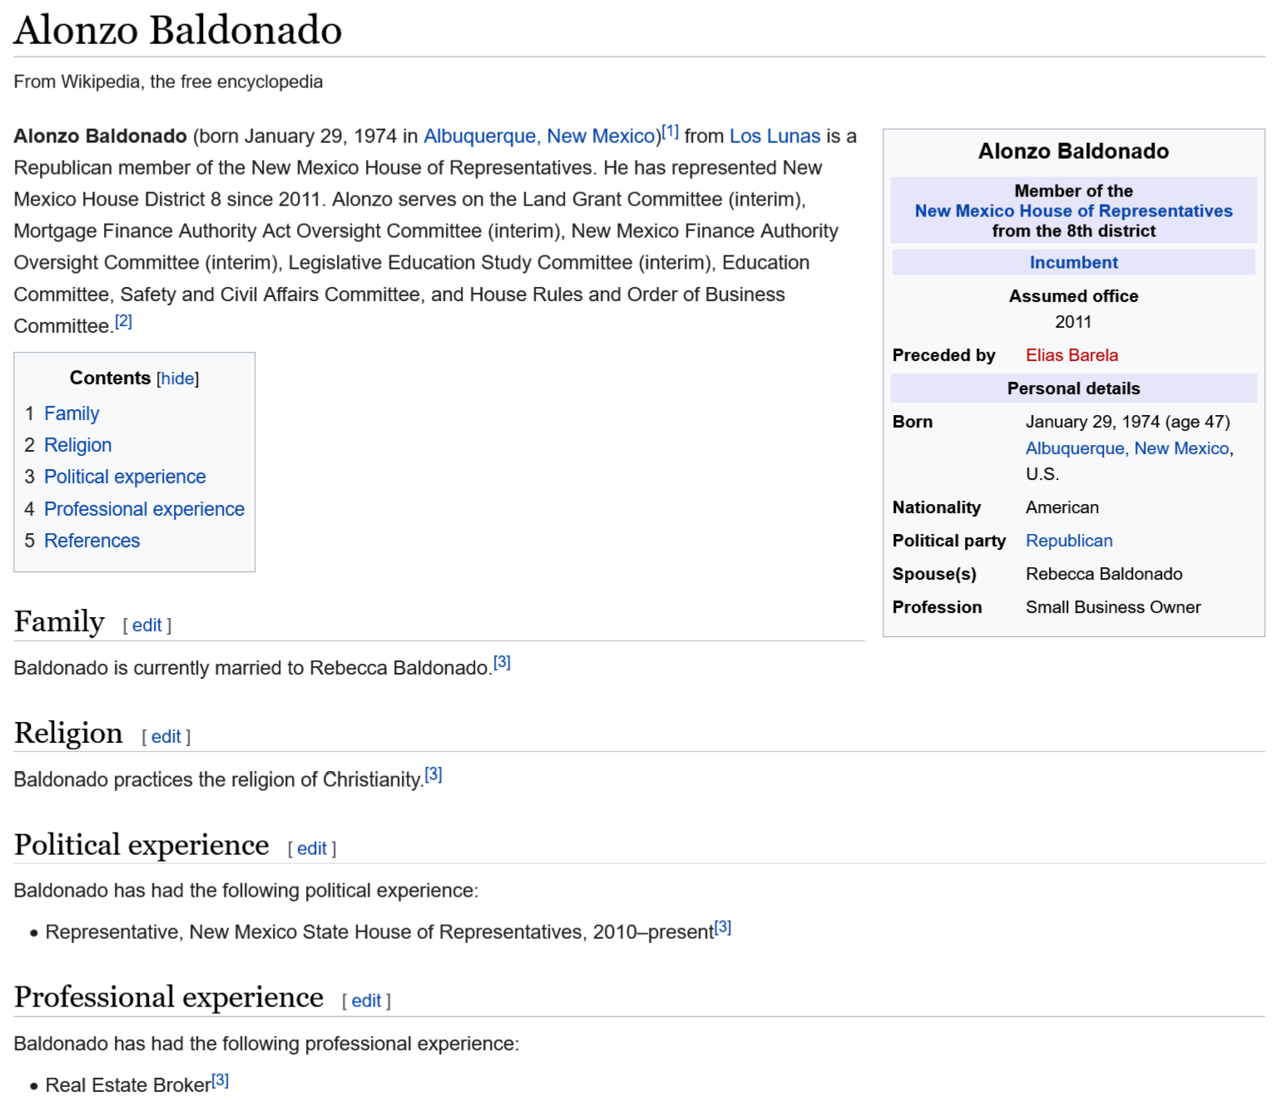Image resolution: width=1281 pixels, height=1107 pixels.
Task: Open citation [3] after Rebecca Baldonado sentence
Action: (x=502, y=663)
